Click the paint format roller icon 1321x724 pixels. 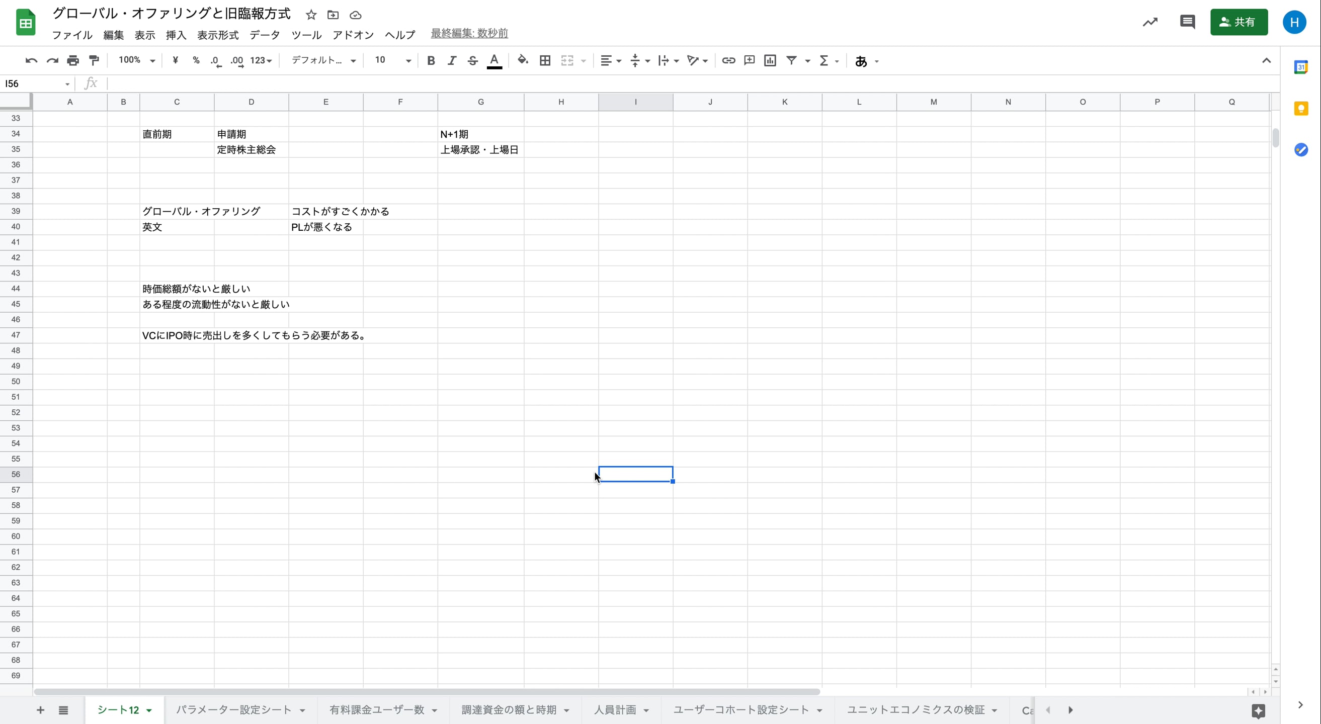(94, 60)
